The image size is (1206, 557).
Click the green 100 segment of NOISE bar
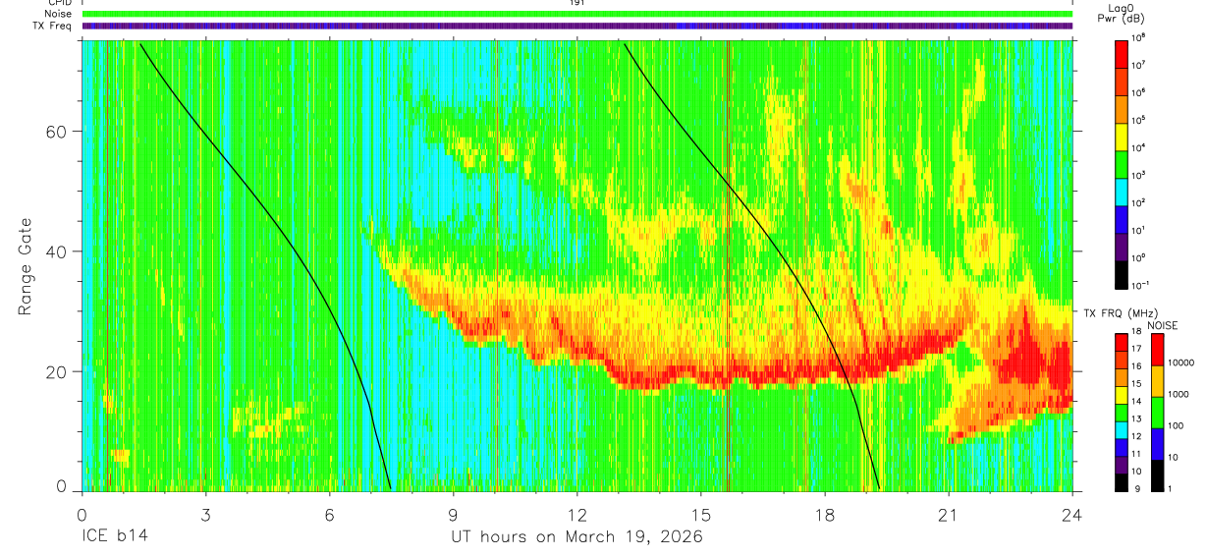tap(1159, 412)
